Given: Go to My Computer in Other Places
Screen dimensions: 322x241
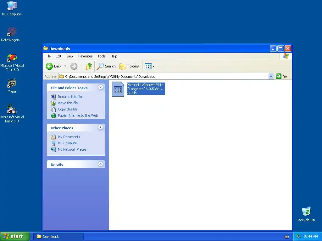Looking at the screenshot, I should pos(68,143).
